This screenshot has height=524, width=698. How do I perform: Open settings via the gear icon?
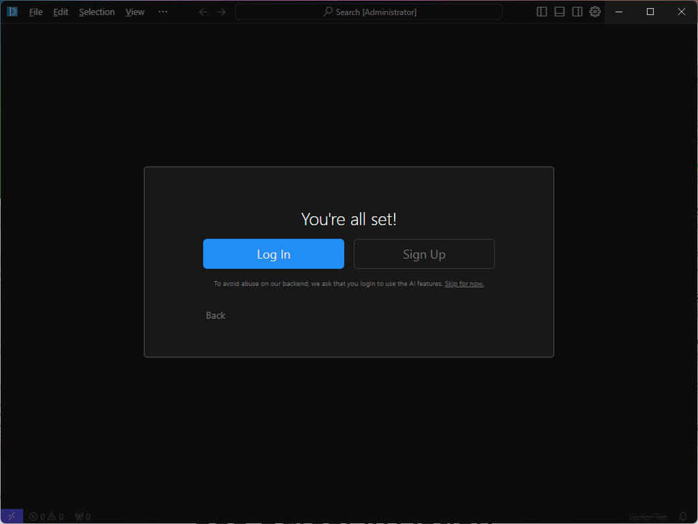point(595,12)
